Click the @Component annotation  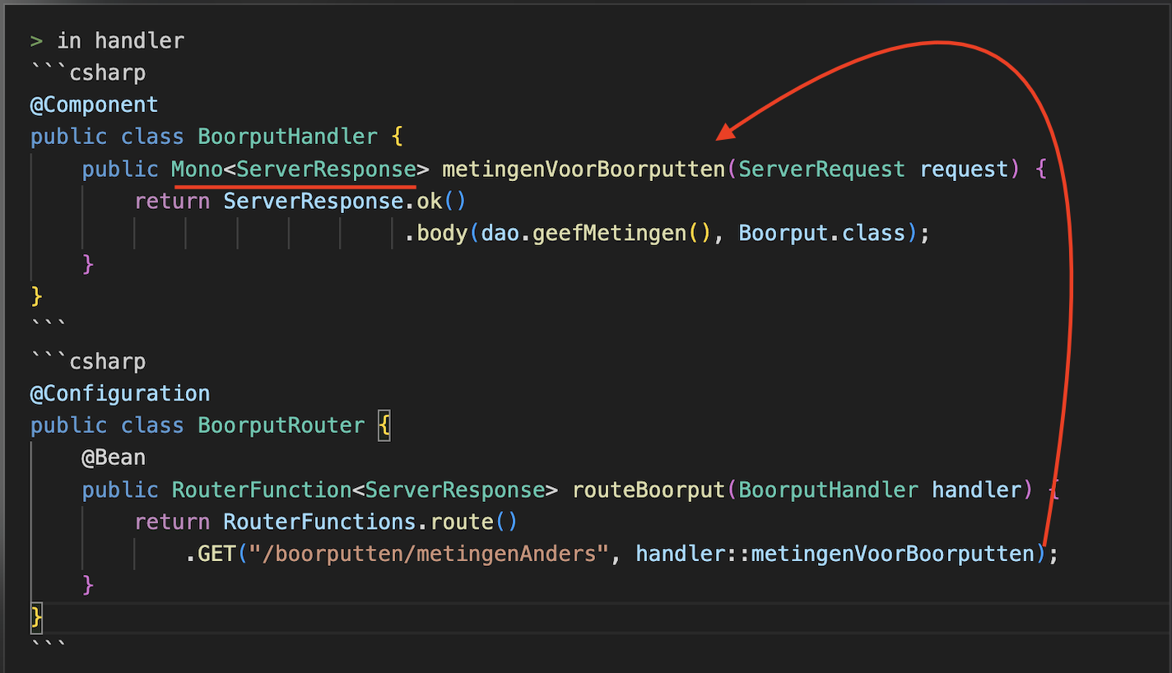coord(94,104)
